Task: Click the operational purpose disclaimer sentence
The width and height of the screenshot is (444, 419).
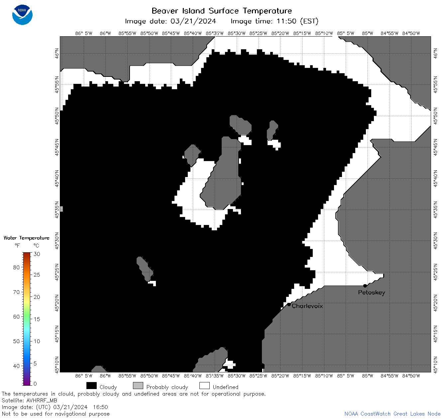Action: [x=134, y=394]
